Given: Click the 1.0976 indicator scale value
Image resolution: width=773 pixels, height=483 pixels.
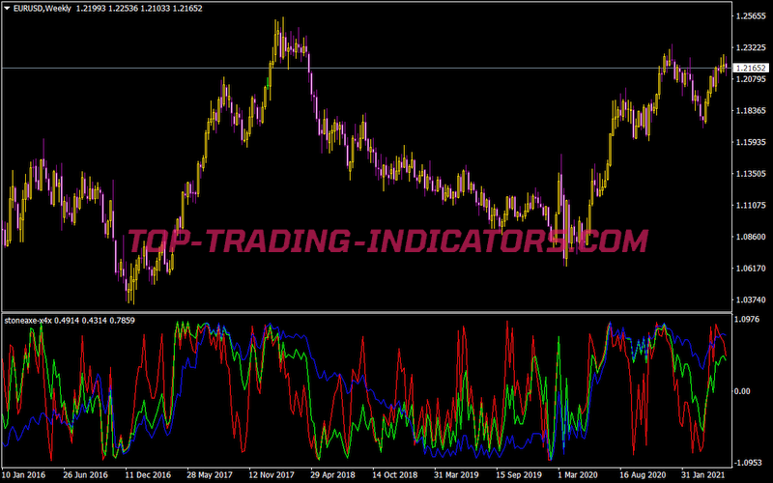Looking at the screenshot, I should [x=748, y=321].
